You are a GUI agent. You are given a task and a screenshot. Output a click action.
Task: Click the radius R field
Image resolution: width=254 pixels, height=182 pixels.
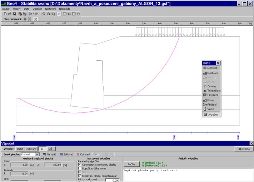coord(19,173)
